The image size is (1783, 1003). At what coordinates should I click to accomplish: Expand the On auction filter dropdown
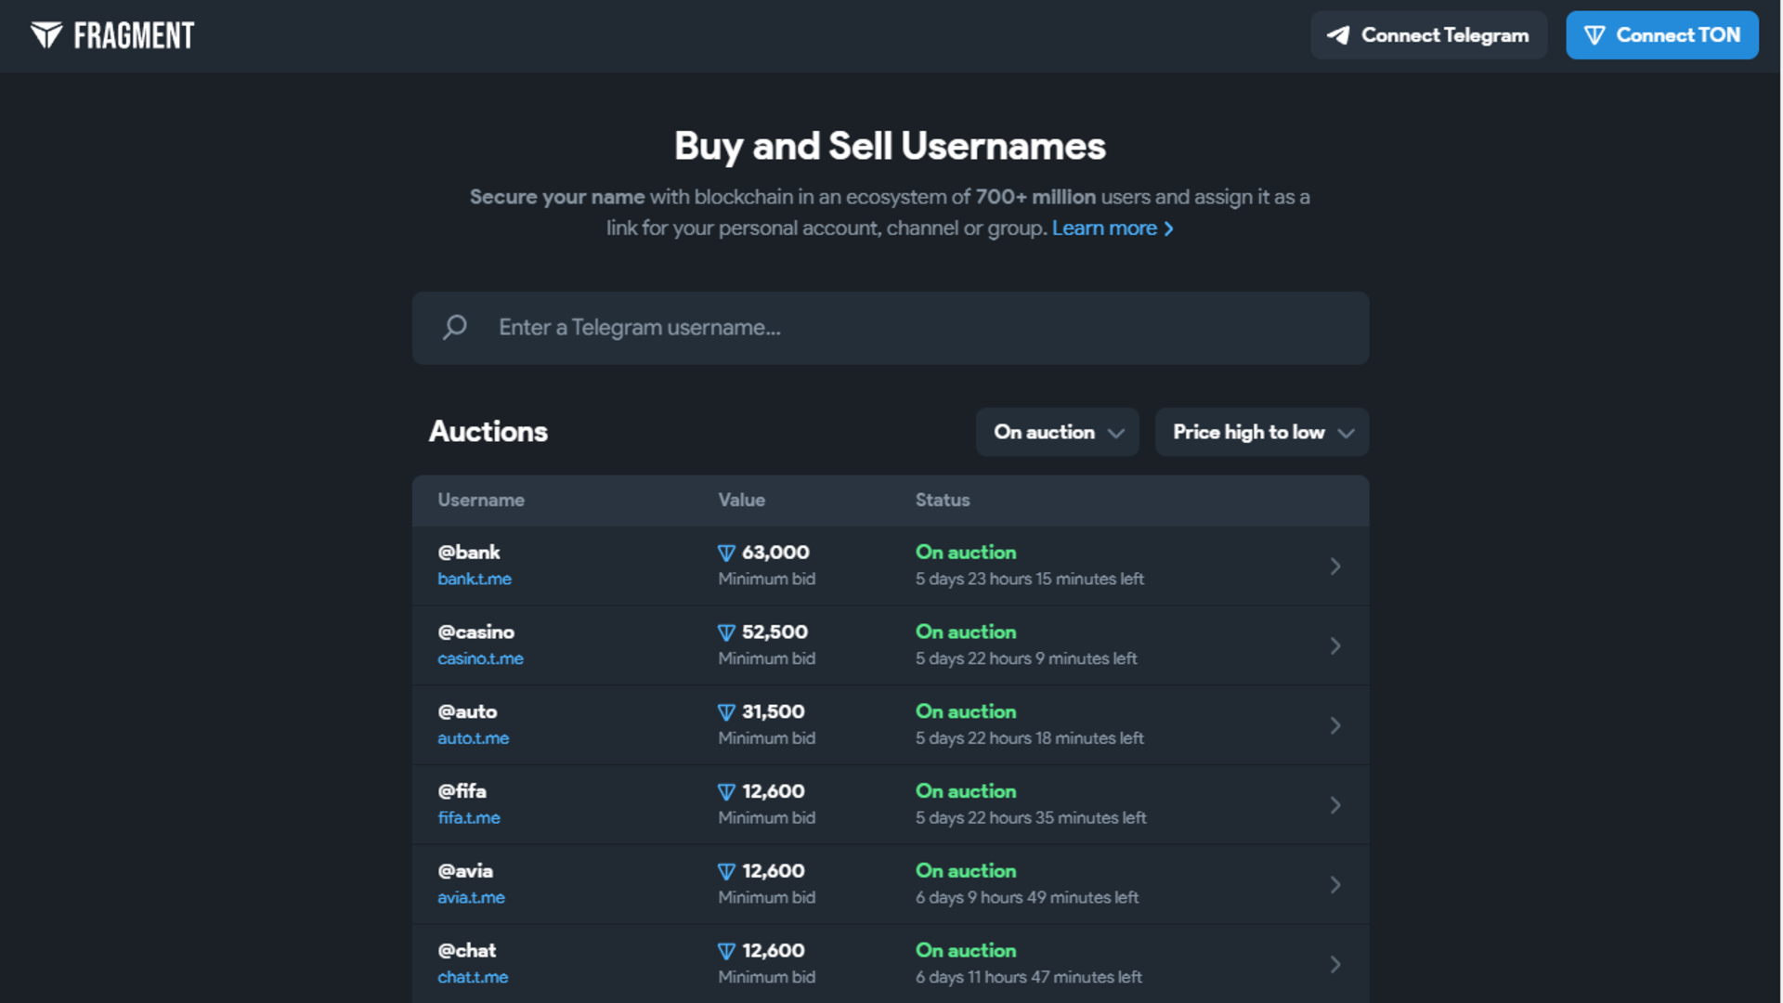(x=1057, y=432)
